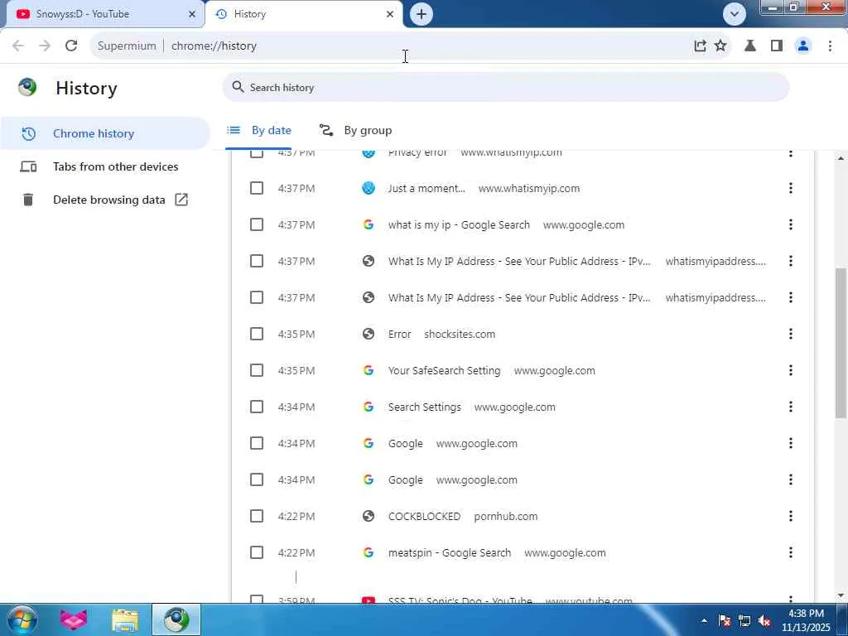Switch to By group tab

[355, 130]
